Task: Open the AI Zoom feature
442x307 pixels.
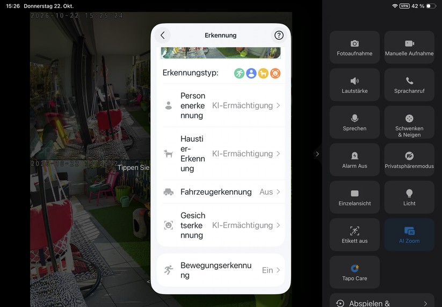Action: (x=409, y=235)
